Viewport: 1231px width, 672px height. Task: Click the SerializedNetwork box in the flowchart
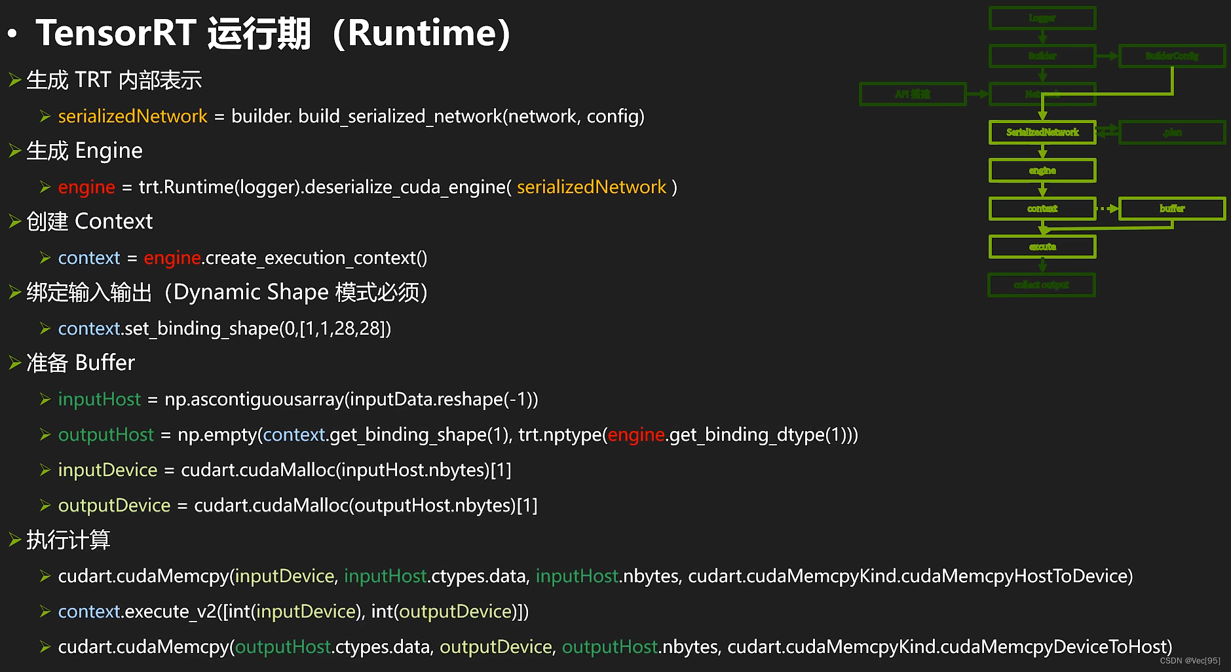tap(1042, 132)
